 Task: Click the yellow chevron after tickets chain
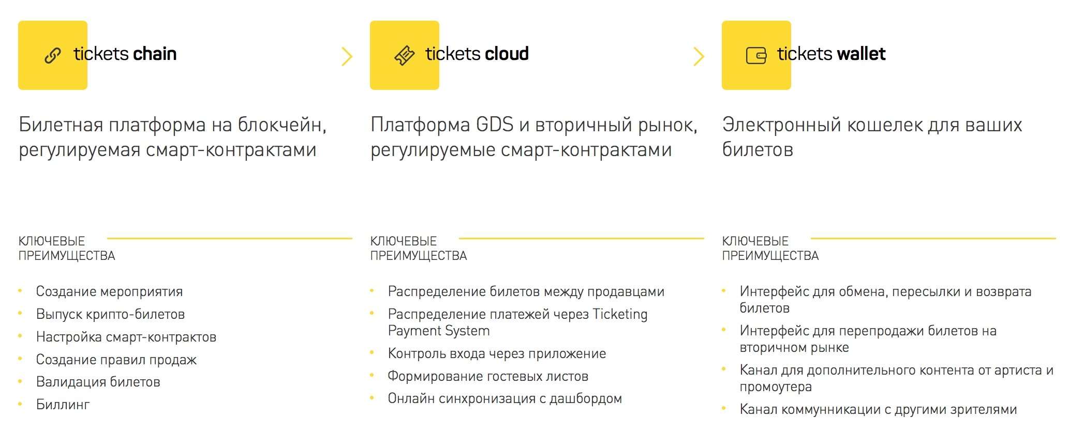347,56
